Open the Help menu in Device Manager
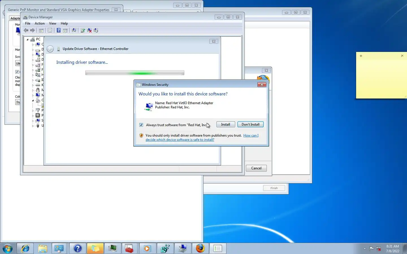 click(x=64, y=23)
